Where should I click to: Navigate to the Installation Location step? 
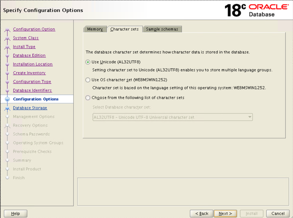click(32, 64)
